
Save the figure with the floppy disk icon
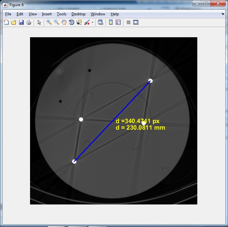tap(21, 23)
